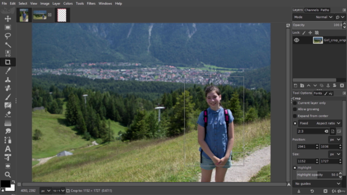The image size is (347, 195).
Task: Open the Colors menu
Action: 68,4
